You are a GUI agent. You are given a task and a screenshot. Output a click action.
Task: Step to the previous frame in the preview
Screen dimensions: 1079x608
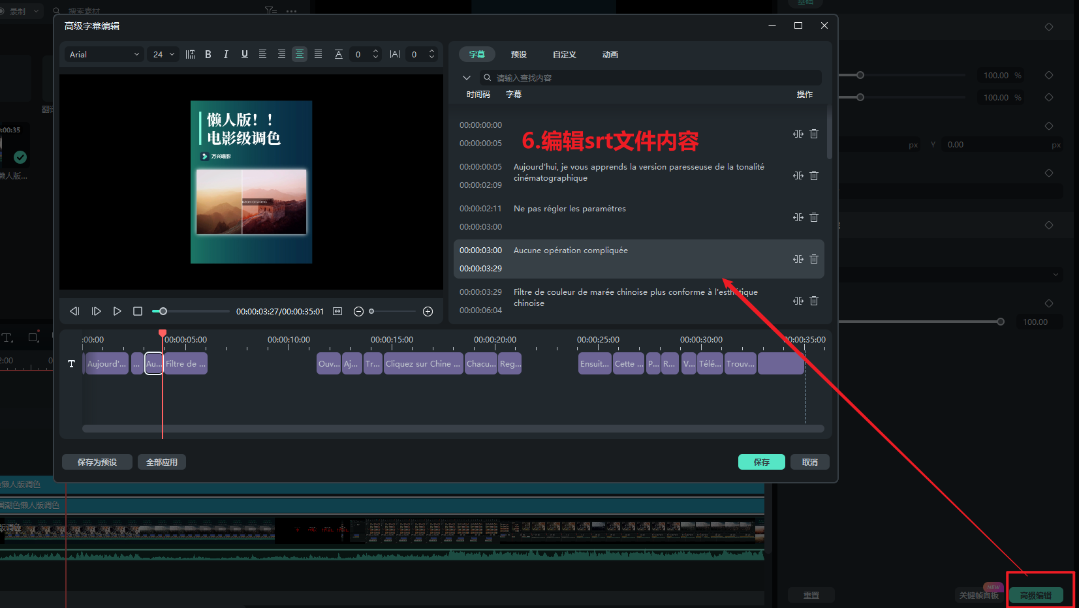[x=74, y=311]
